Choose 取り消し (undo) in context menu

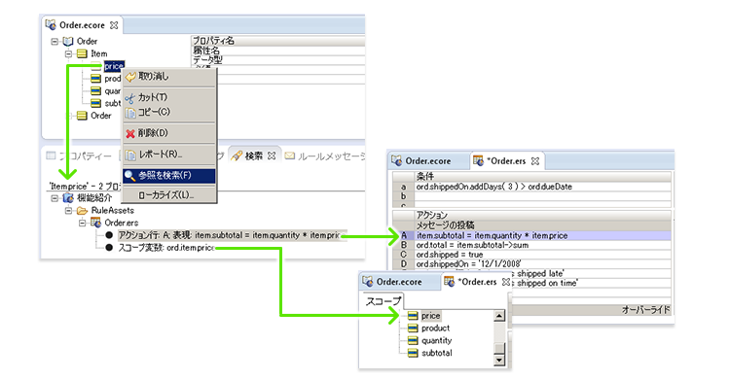tap(169, 76)
